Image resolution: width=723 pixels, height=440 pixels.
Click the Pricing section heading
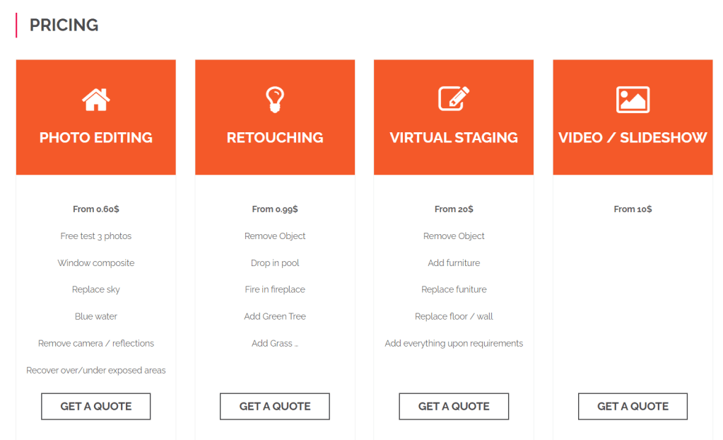(64, 25)
